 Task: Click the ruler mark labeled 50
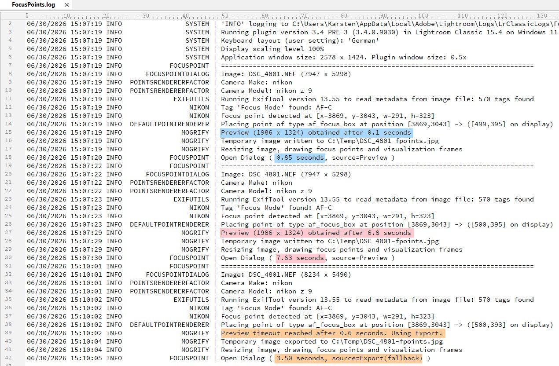(225, 15)
